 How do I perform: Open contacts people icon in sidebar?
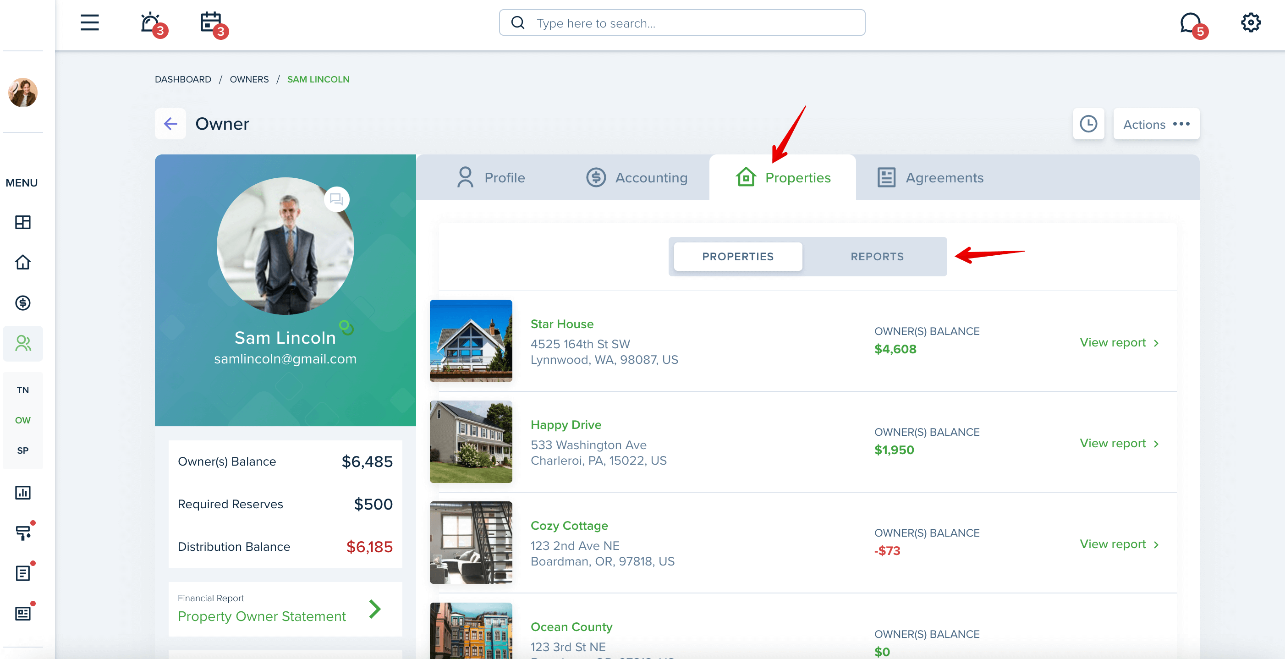[23, 343]
